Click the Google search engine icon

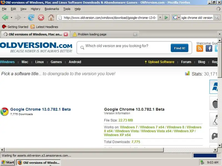pos(175,18)
